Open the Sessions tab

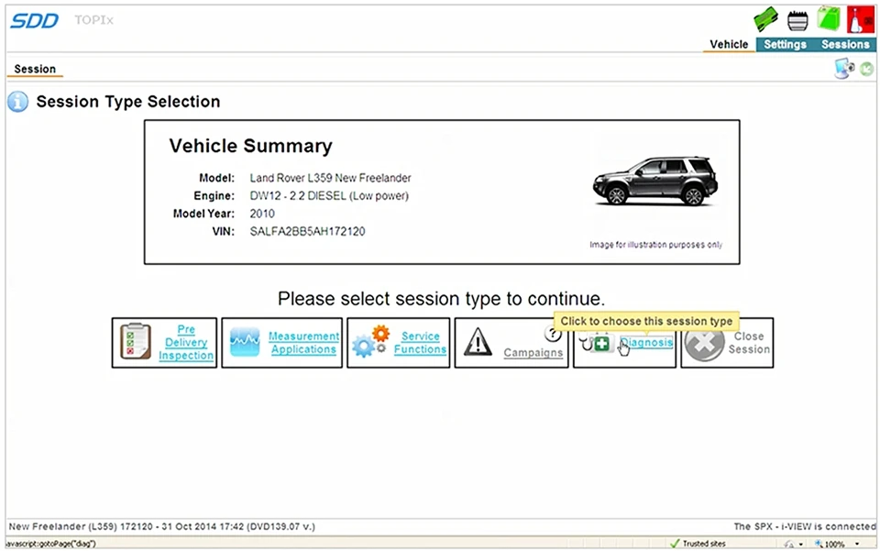(x=844, y=44)
